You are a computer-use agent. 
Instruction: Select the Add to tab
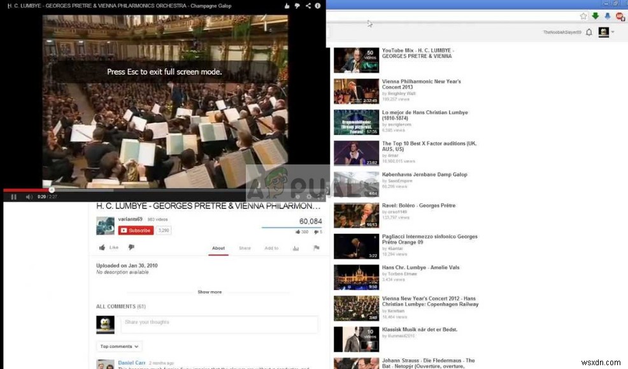(271, 248)
